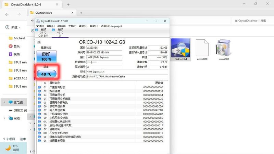Select the G: disk tab at 40°C
This screenshot has width=274, height=154.
(60, 33)
